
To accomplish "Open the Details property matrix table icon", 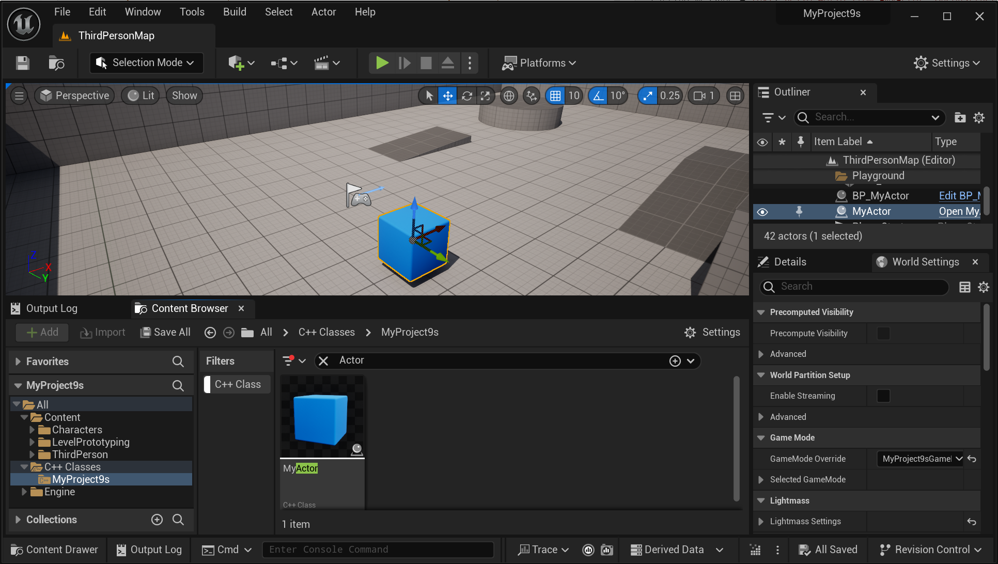I will point(964,287).
